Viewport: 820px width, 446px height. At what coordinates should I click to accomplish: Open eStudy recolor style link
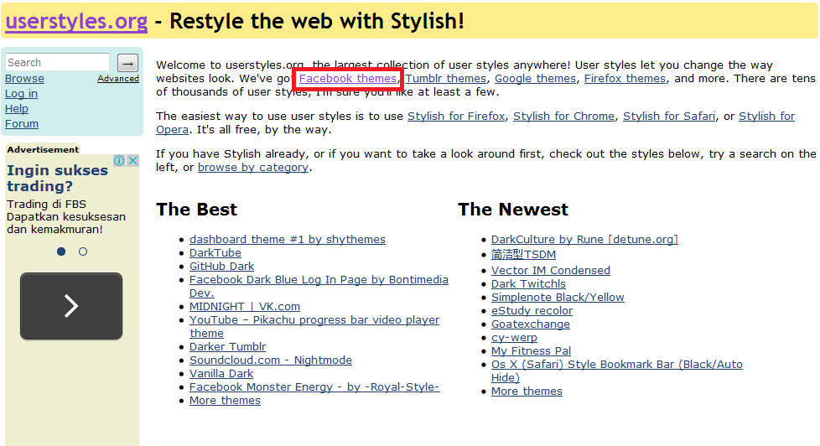point(532,311)
